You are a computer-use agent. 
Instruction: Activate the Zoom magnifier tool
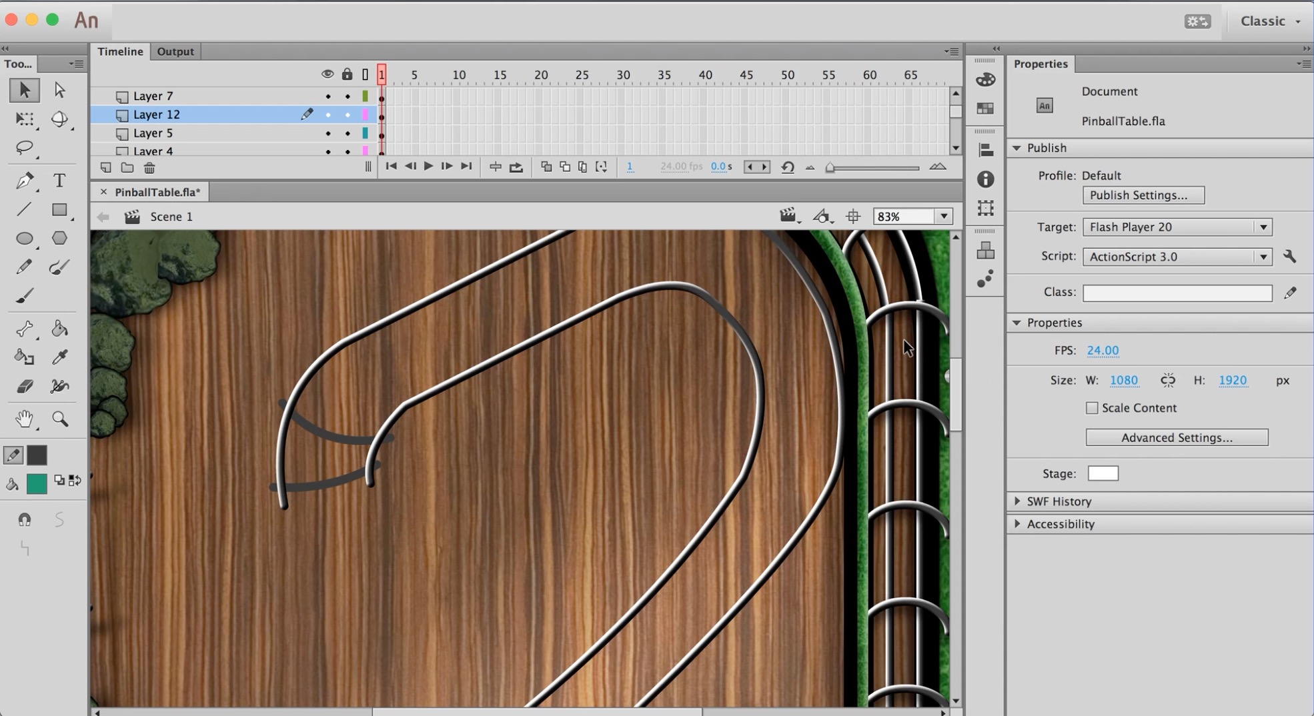[x=60, y=419]
